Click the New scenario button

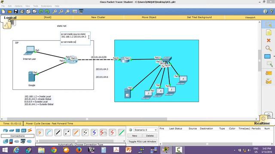(x=134, y=136)
